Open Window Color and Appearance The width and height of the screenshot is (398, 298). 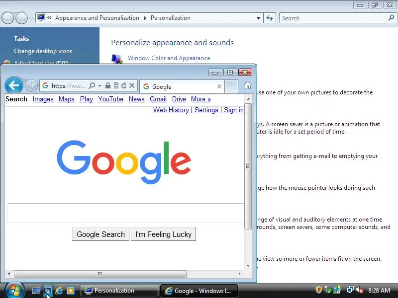pyautogui.click(x=169, y=58)
